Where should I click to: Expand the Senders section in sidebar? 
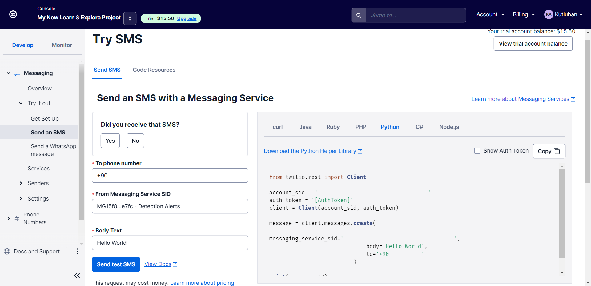tap(21, 183)
